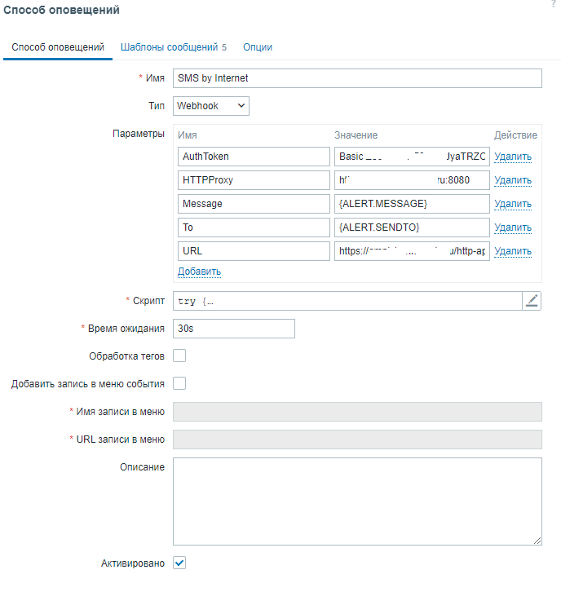This screenshot has width=561, height=592.
Task: Delete the To parameter row
Action: pos(513,228)
